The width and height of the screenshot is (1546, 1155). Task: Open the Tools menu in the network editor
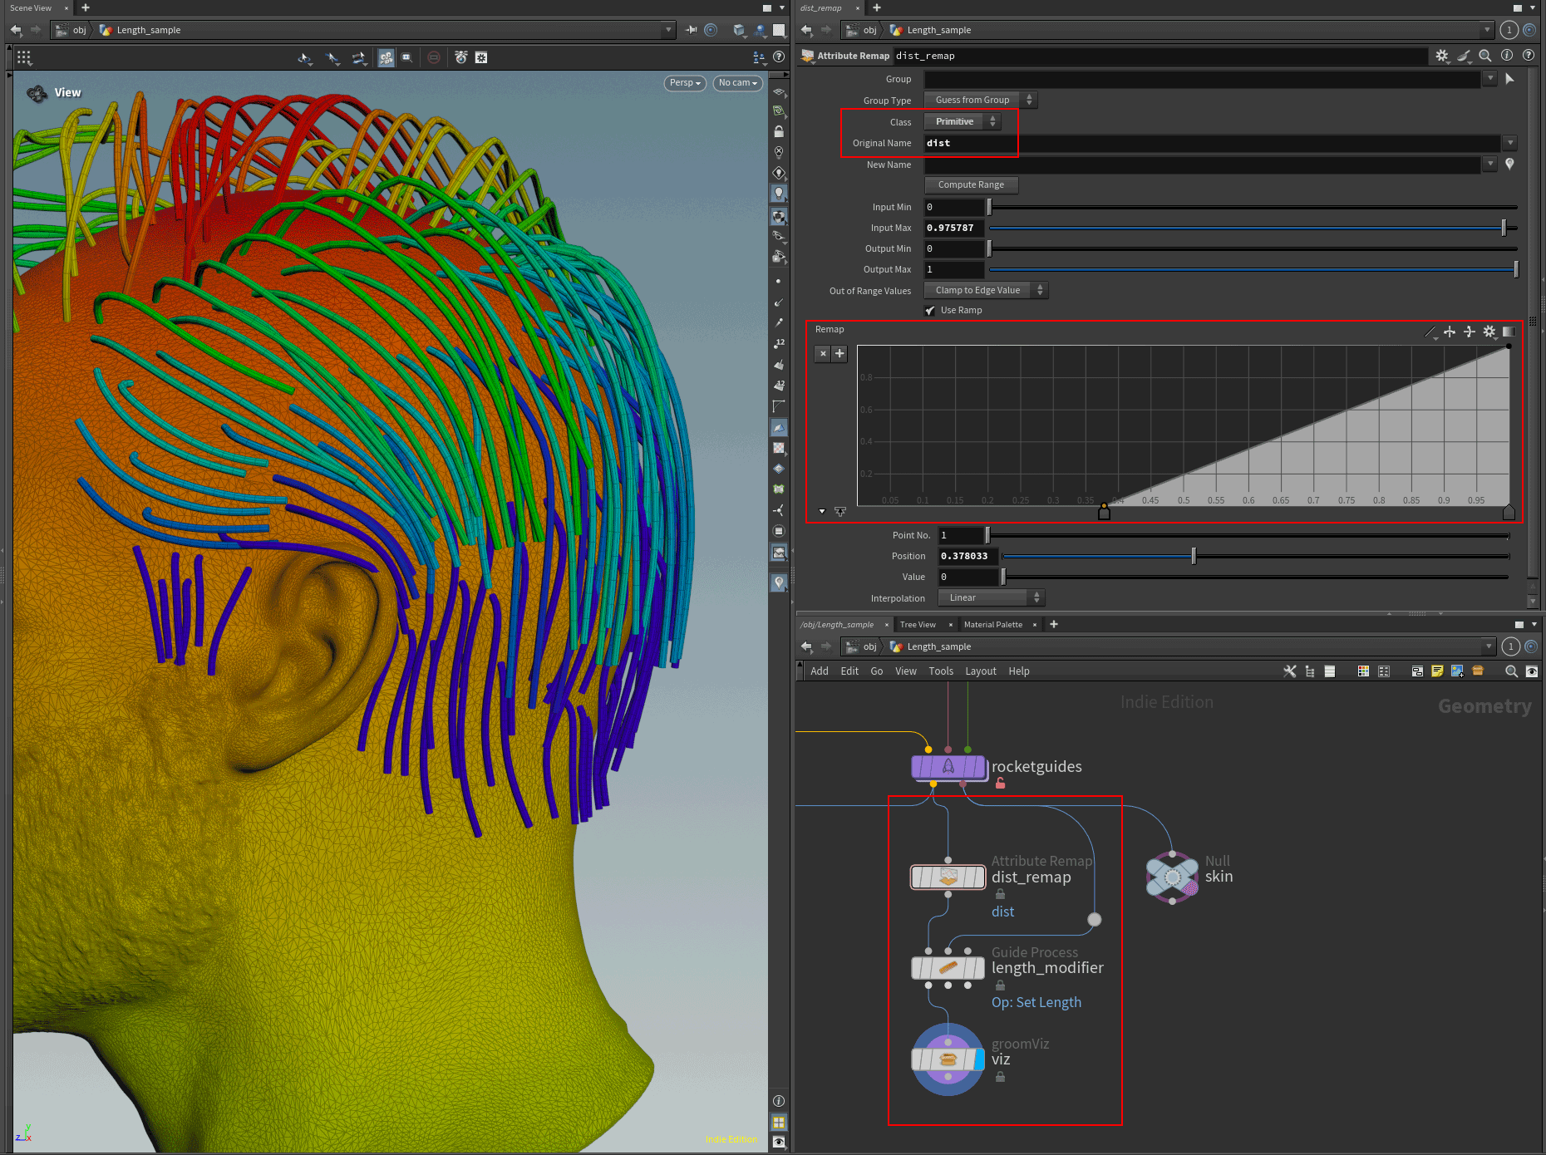point(941,671)
